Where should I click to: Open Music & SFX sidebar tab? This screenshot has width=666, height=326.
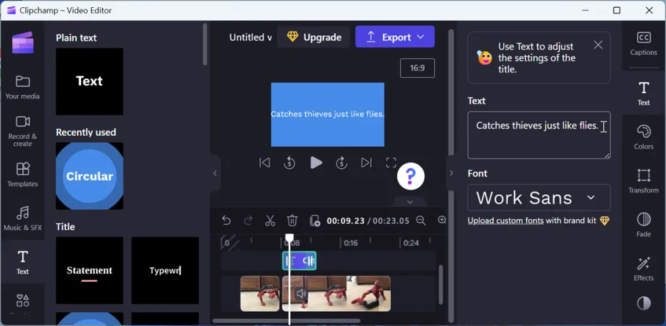pos(23,218)
